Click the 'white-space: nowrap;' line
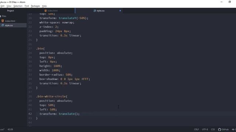 click(x=57, y=22)
